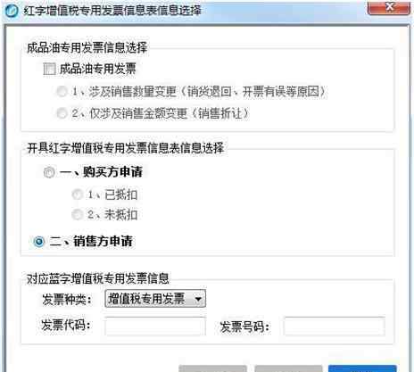Viewport: 414px width, 372px height.
Task: Click the middle gray button at the bottom
Action: pyautogui.click(x=288, y=368)
